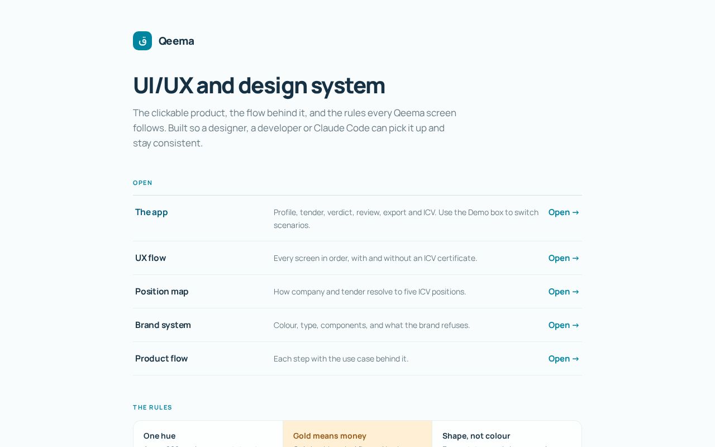The width and height of the screenshot is (715, 447).
Task: Click Open arrow for Brand system
Action: point(564,325)
